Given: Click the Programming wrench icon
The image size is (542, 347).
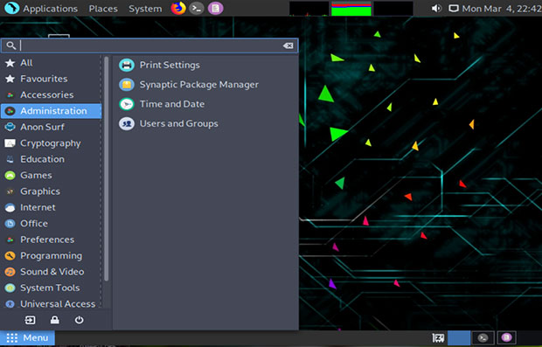Looking at the screenshot, I should tap(10, 255).
